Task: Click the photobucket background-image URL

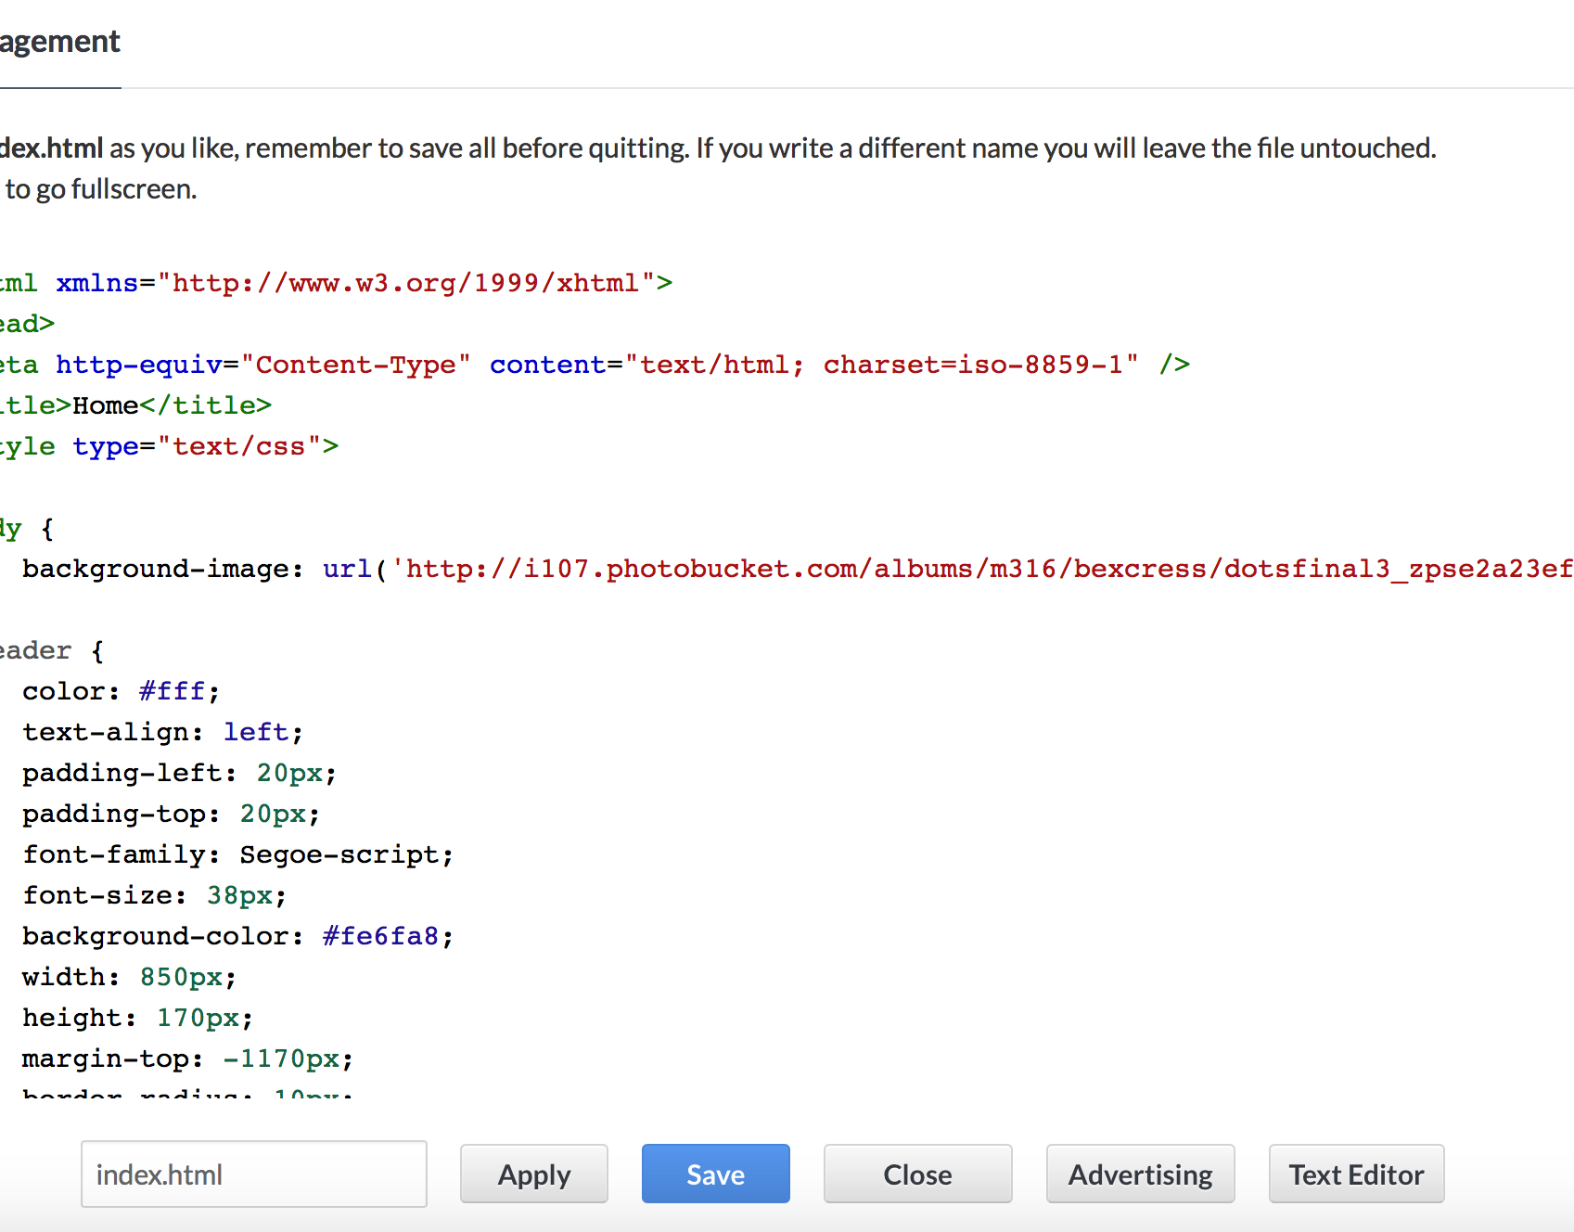Action: [x=983, y=569]
